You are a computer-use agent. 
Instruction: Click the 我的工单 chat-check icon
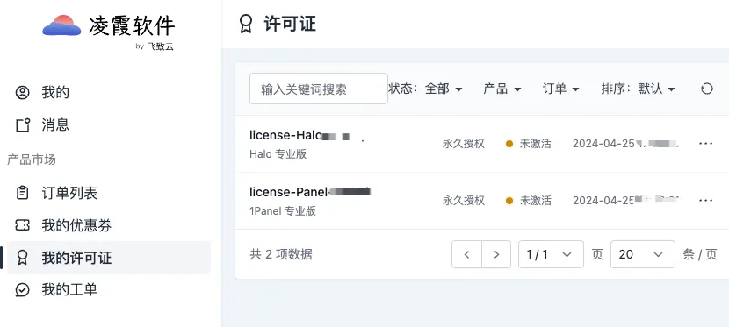click(x=22, y=290)
